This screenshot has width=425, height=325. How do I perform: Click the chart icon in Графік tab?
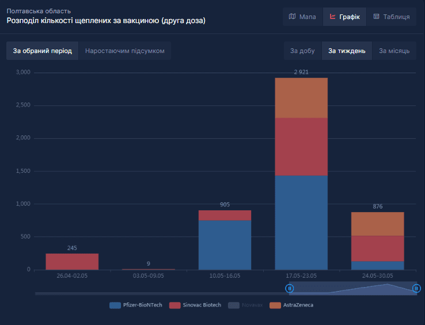pyautogui.click(x=333, y=17)
